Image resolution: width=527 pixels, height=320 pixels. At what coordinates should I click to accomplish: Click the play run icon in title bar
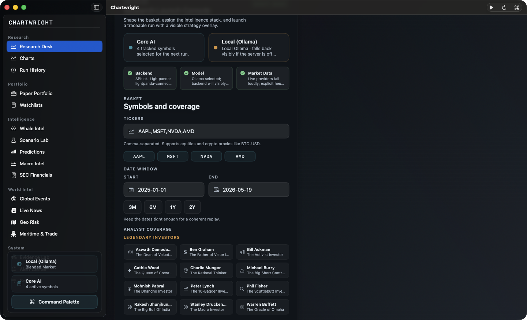[492, 7]
